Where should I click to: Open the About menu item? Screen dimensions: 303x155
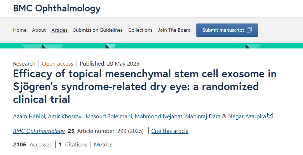[x=39, y=30]
